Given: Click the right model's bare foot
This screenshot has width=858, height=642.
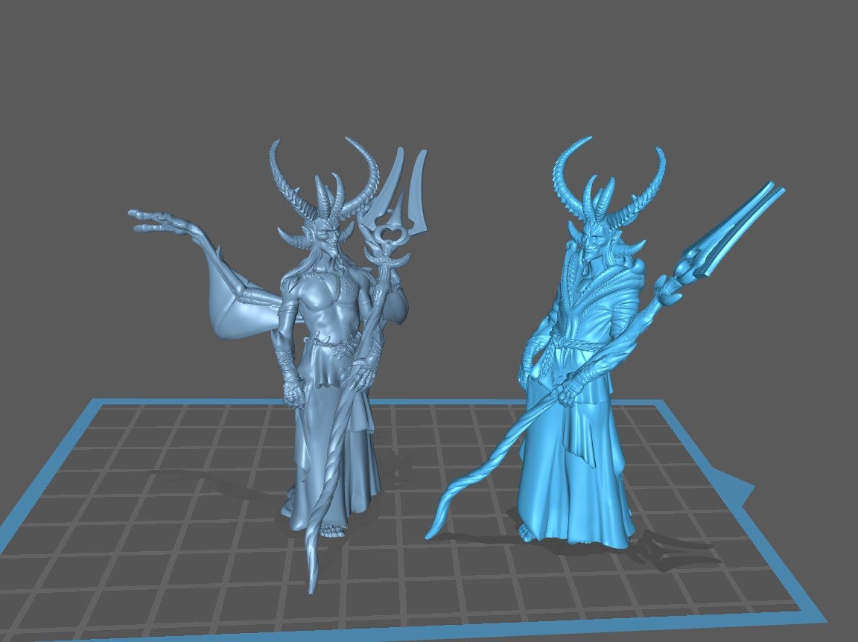Looking at the screenshot, I should click(527, 532).
